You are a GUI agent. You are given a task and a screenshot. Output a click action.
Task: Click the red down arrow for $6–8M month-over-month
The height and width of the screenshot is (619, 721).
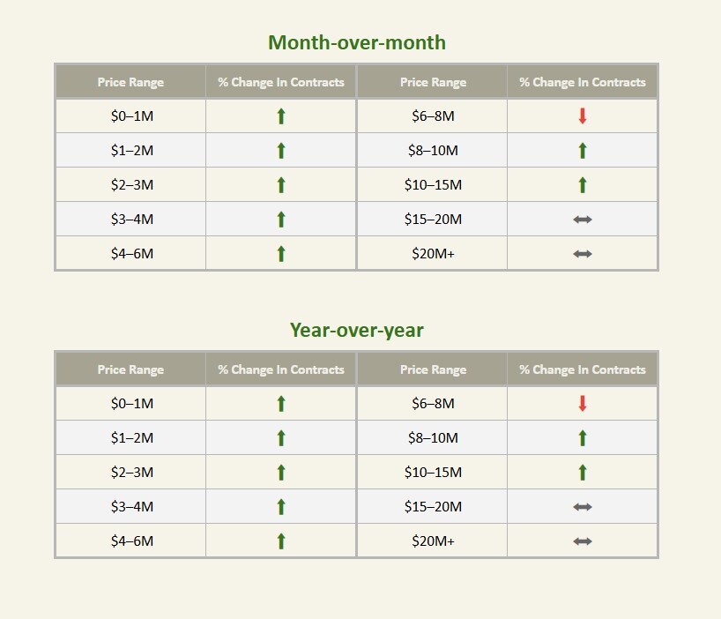pyautogui.click(x=582, y=116)
